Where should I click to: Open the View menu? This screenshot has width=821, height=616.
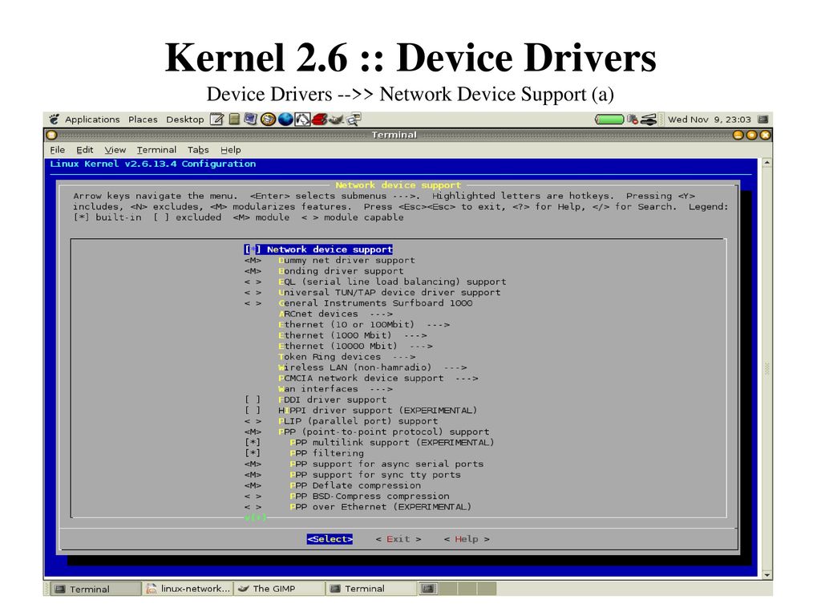pyautogui.click(x=115, y=150)
